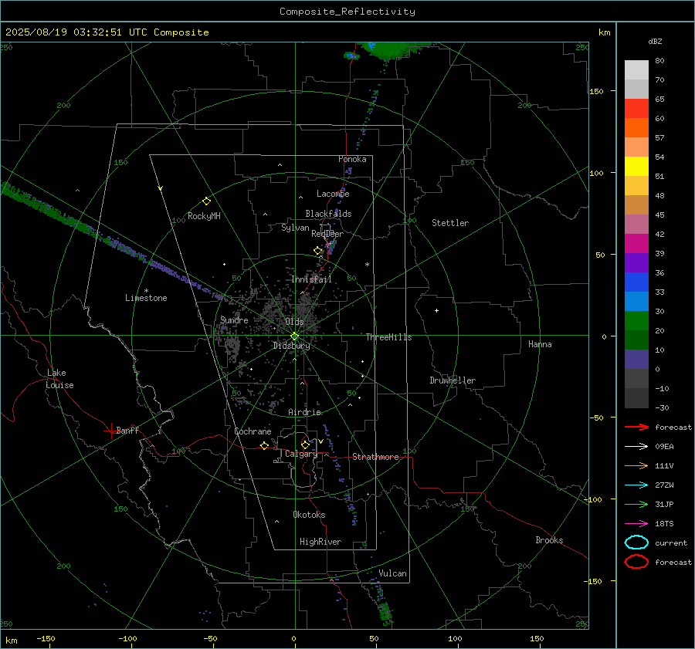Click the HighRiver label
Viewport: 695px width, 649px height.
320,542
